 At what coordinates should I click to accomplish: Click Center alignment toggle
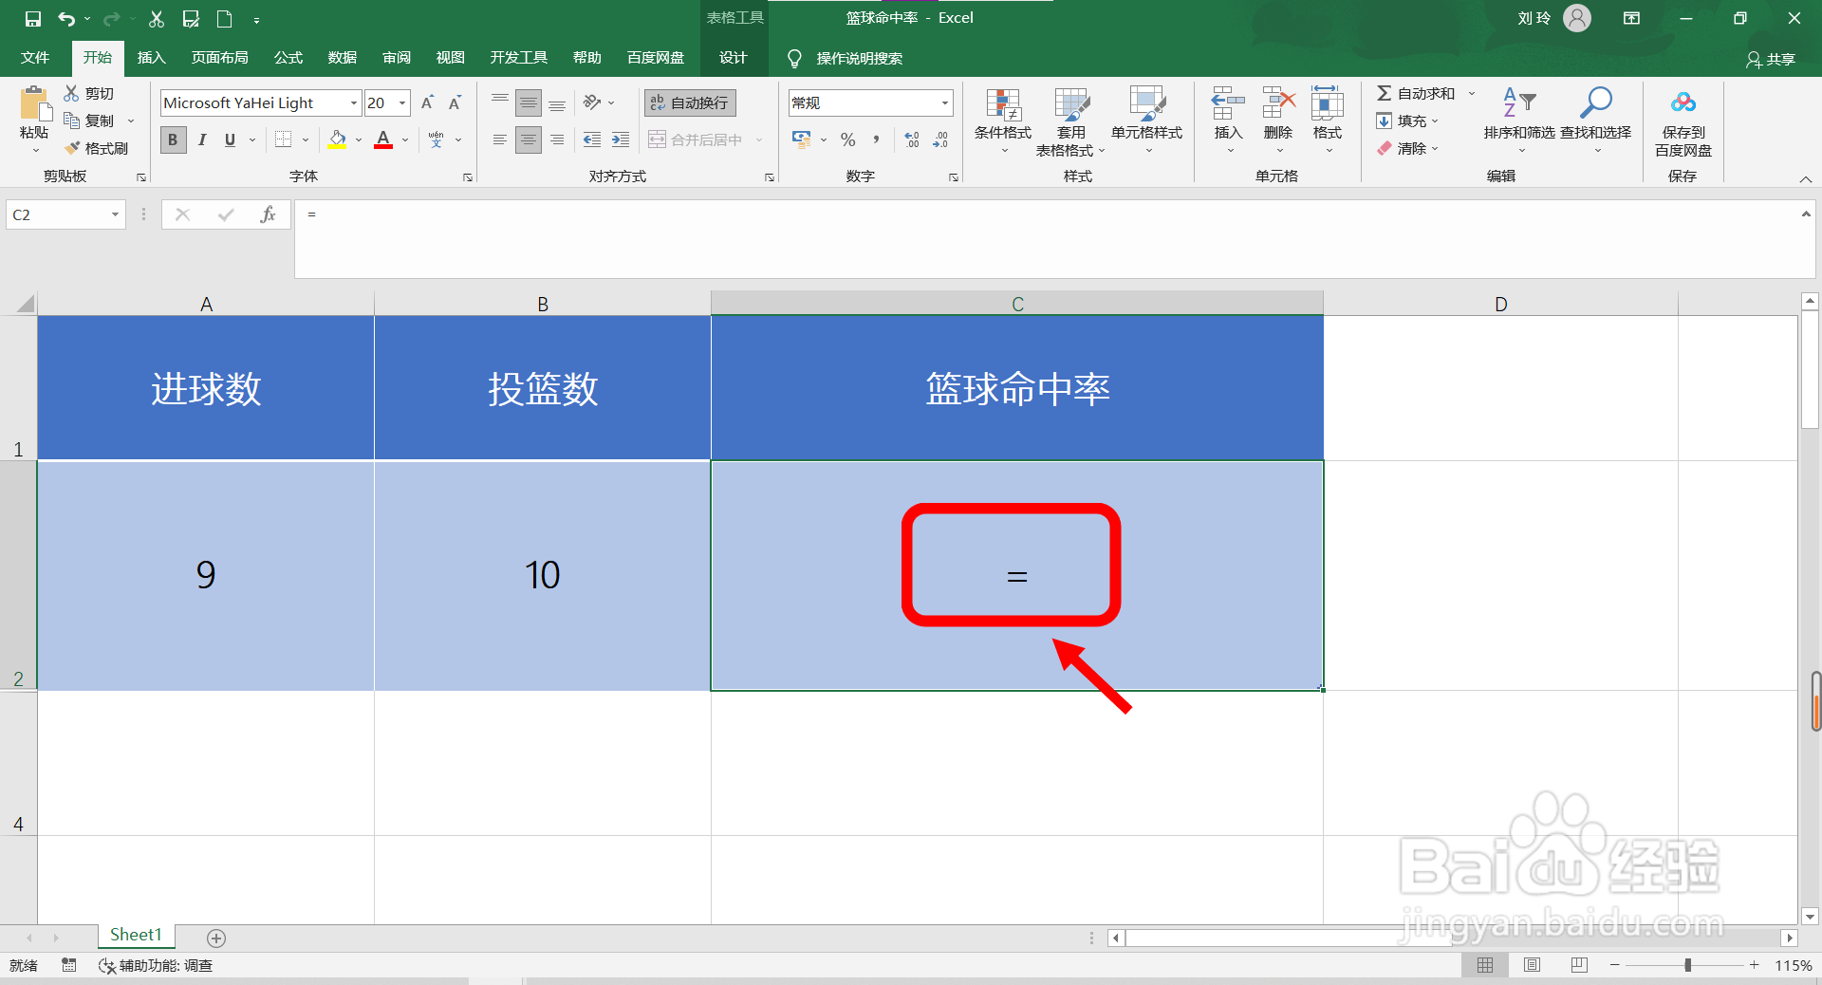pos(528,139)
